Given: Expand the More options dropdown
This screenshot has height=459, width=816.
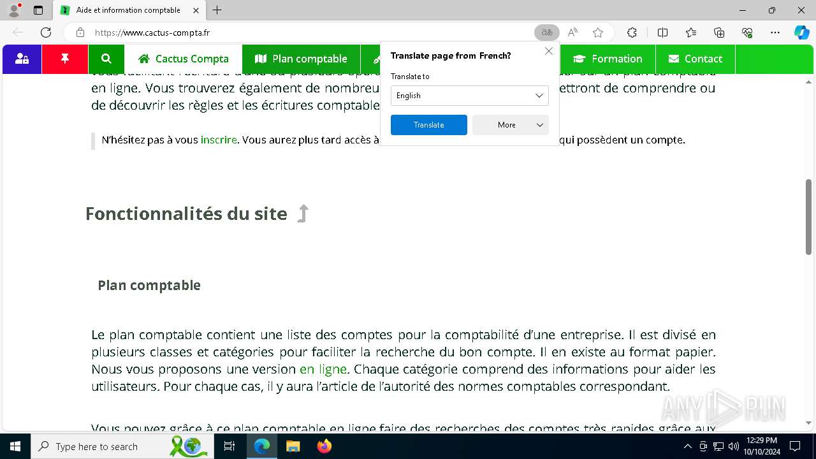Looking at the screenshot, I should click(x=511, y=125).
